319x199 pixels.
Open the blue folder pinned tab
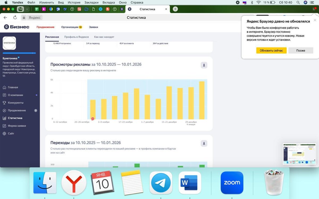(86, 9)
